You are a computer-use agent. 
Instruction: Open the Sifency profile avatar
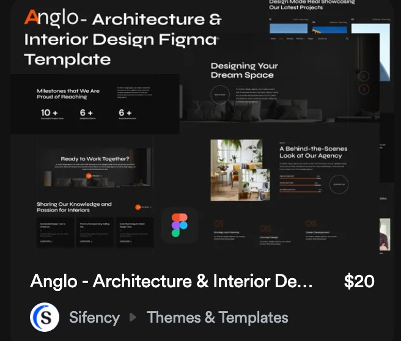click(x=45, y=318)
